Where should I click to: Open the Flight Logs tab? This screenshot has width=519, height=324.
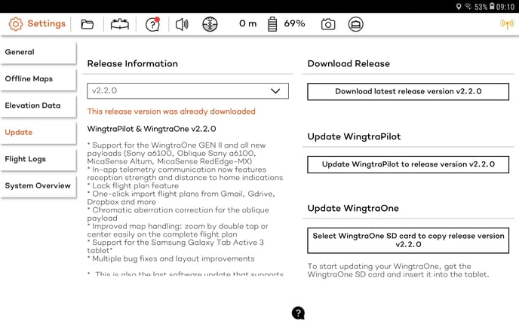38,159
